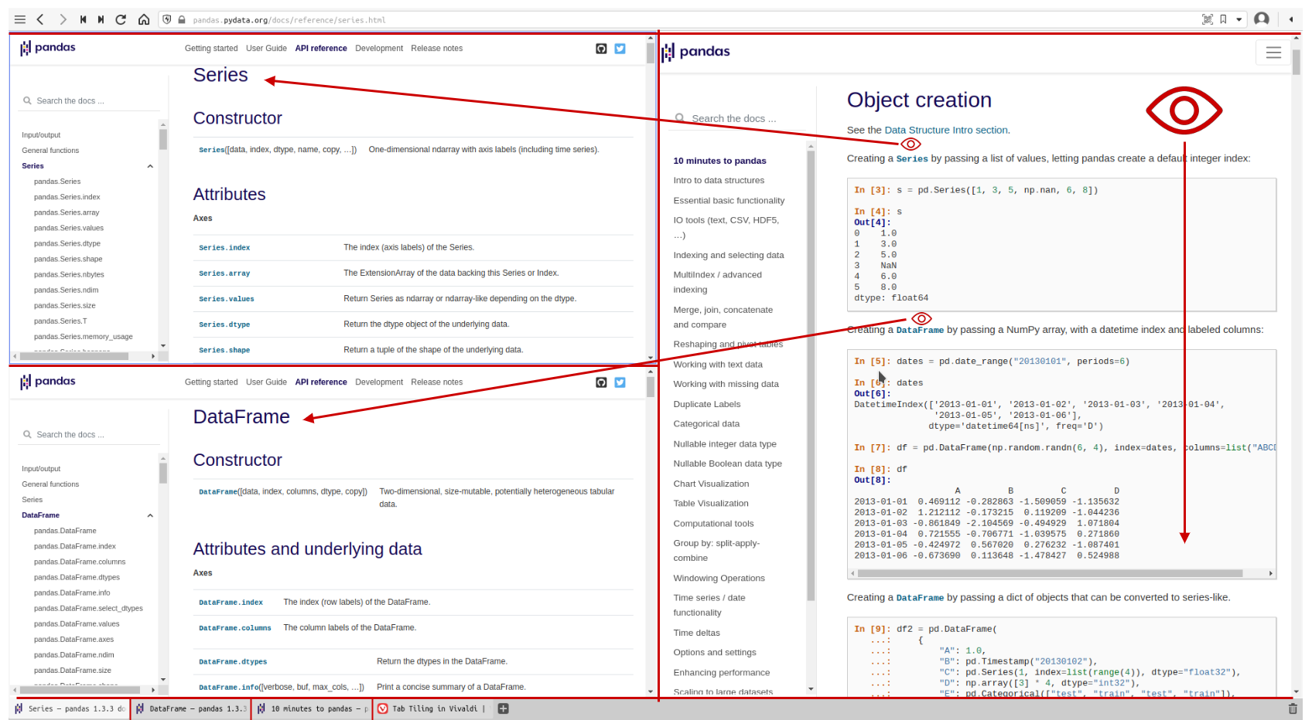Click the DataFrame.info method link
The width and height of the screenshot is (1312, 720).
pyautogui.click(x=229, y=688)
